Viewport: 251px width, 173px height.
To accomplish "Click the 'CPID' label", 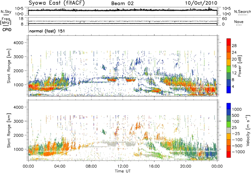I will point(7,30).
